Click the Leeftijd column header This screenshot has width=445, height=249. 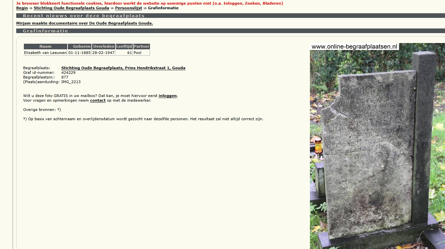click(124, 46)
